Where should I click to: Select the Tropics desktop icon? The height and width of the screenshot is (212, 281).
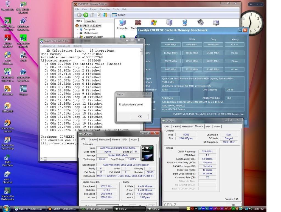point(23,90)
